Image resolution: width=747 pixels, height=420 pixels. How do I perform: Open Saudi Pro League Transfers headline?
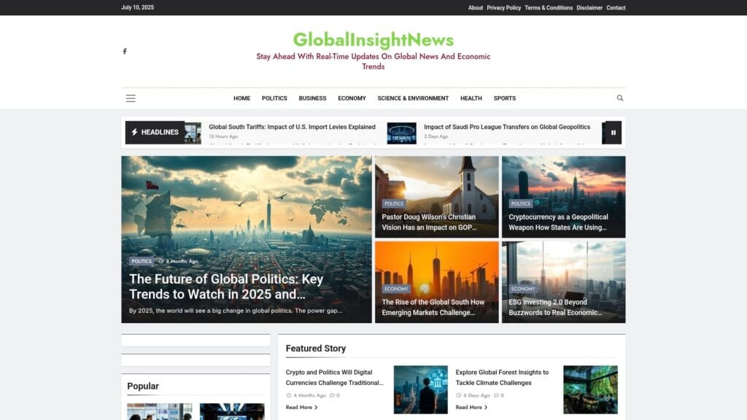[507, 127]
